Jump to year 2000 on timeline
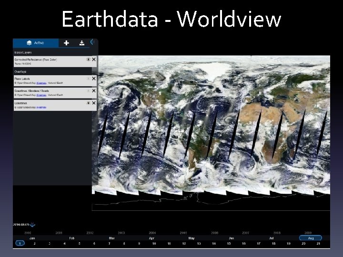This screenshot has width=343, height=257. [x=28, y=233]
